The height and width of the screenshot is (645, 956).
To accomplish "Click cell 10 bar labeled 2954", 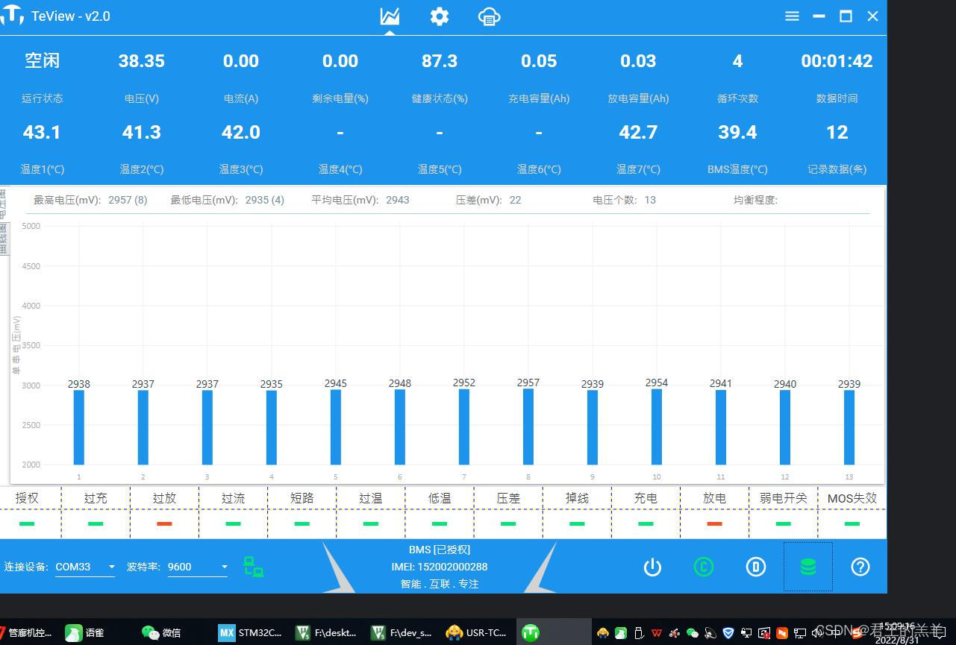I will [657, 427].
